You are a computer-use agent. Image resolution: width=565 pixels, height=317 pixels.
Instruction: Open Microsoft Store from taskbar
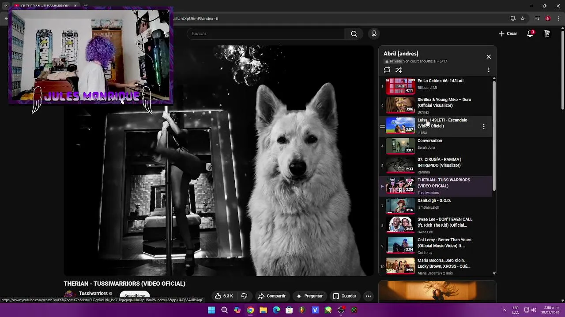(x=289, y=310)
